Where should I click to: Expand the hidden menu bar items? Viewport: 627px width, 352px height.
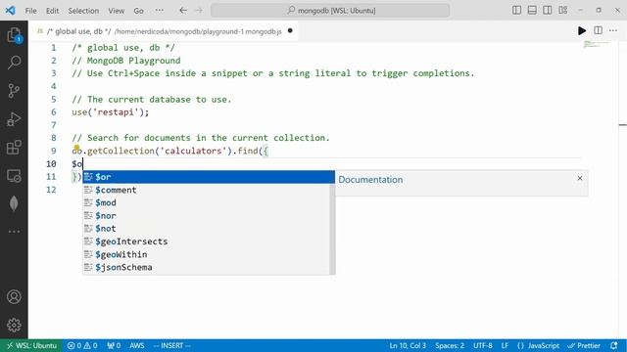tap(159, 11)
